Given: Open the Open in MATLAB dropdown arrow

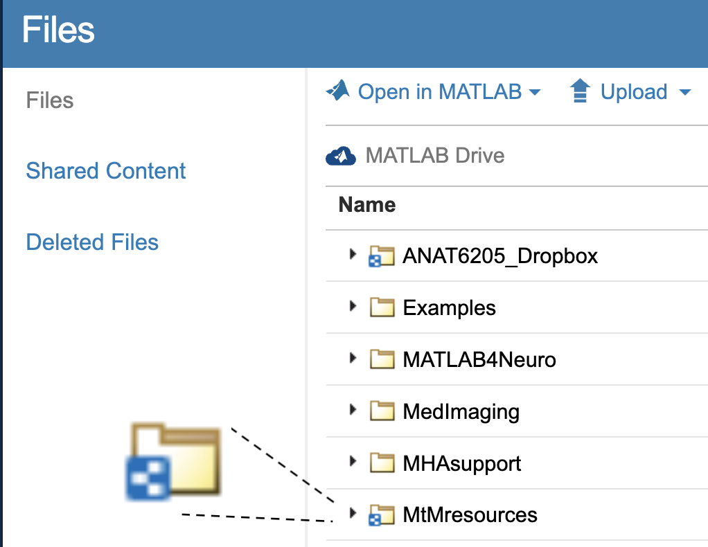Looking at the screenshot, I should (x=535, y=93).
